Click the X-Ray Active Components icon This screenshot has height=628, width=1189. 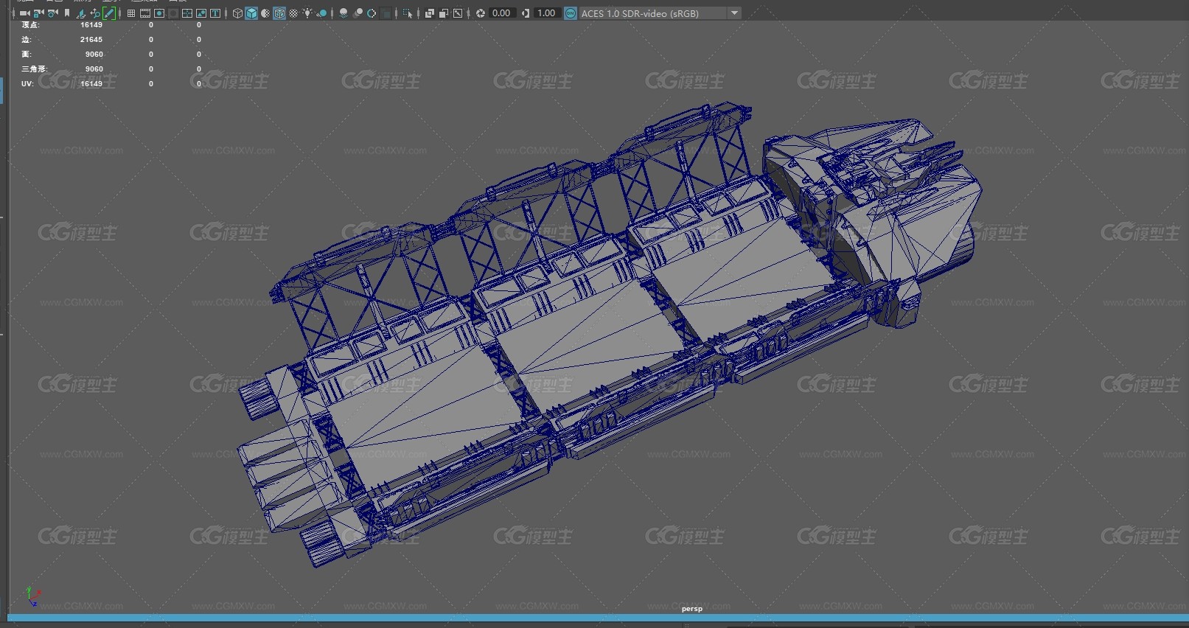click(444, 13)
